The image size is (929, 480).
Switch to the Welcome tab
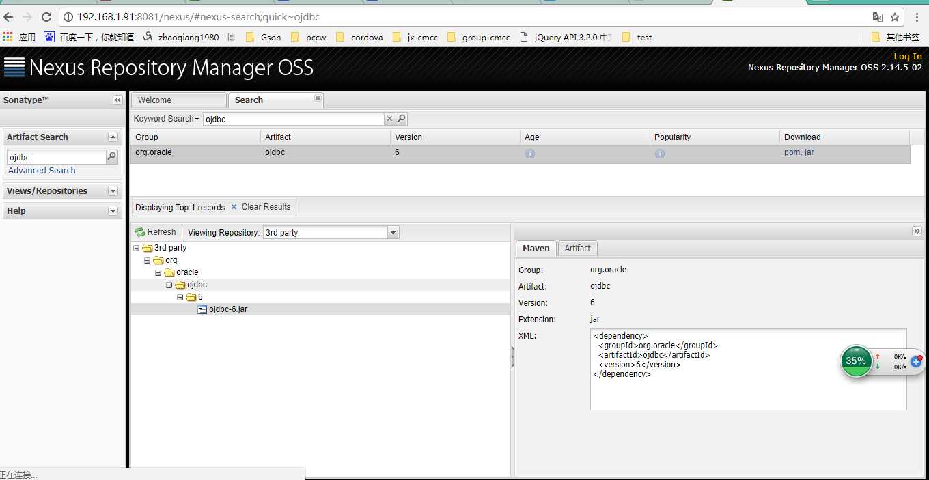pos(178,100)
